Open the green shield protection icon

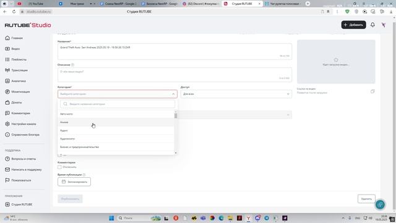coord(347,12)
